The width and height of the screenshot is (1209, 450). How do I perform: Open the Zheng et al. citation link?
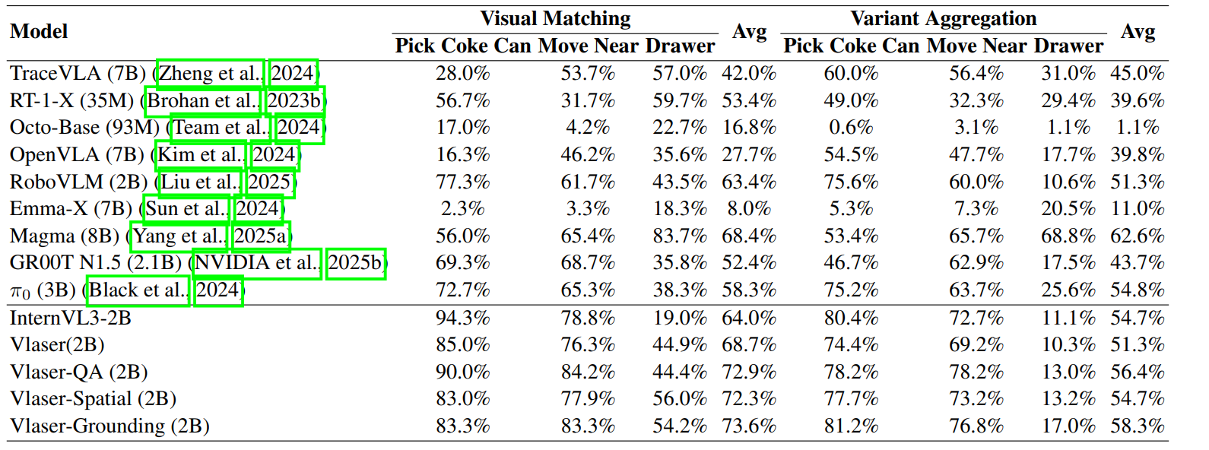pyautogui.click(x=211, y=74)
